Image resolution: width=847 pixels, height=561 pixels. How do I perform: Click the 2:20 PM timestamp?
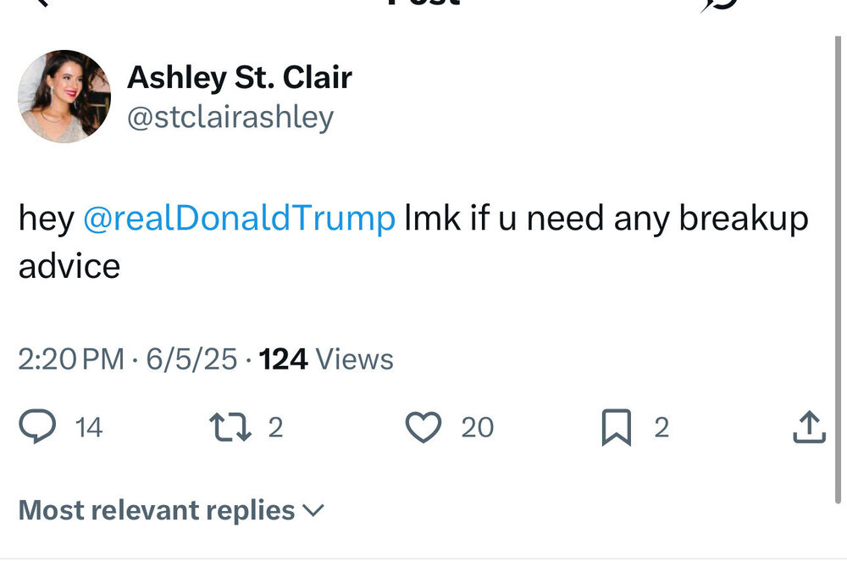point(71,359)
